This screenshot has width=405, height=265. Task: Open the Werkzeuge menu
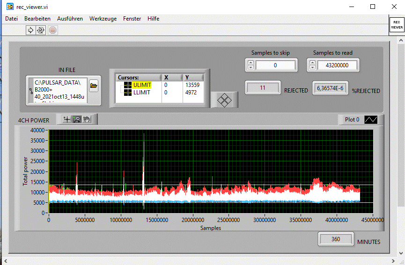103,19
